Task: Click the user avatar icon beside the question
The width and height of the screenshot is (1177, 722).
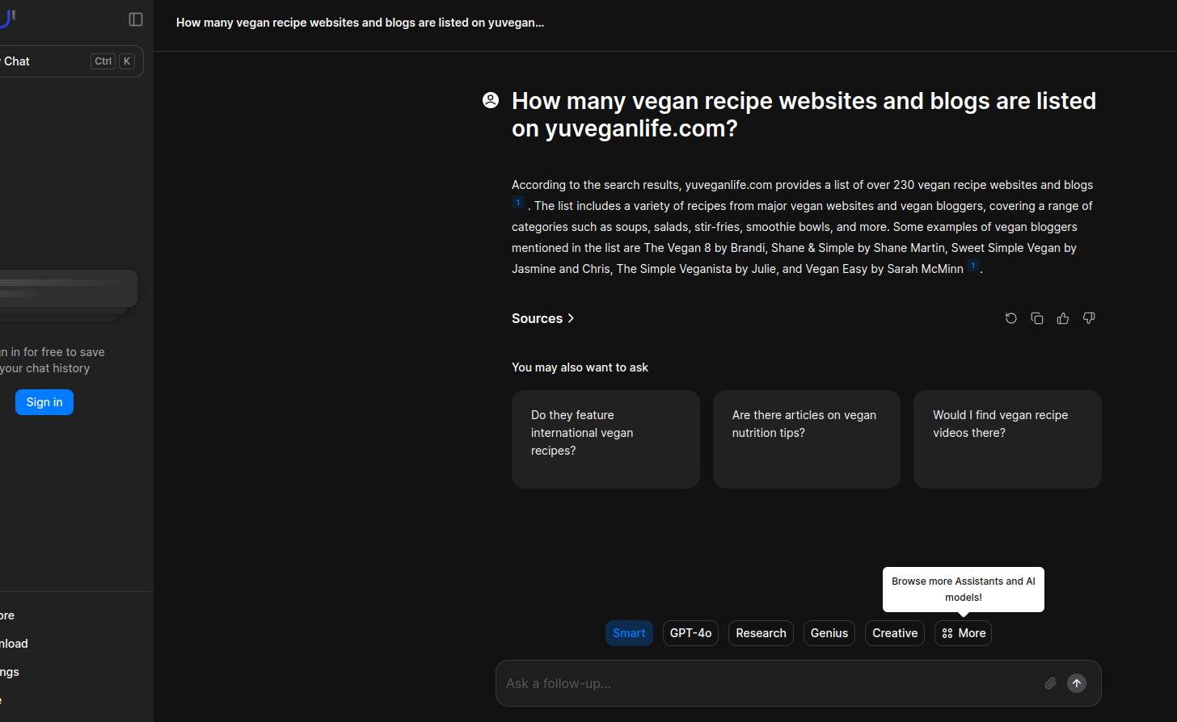Action: [491, 100]
